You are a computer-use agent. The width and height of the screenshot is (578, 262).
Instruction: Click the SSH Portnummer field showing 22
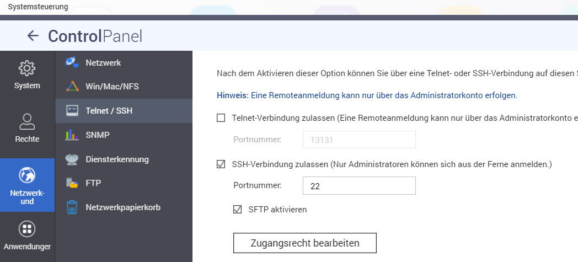(358, 186)
